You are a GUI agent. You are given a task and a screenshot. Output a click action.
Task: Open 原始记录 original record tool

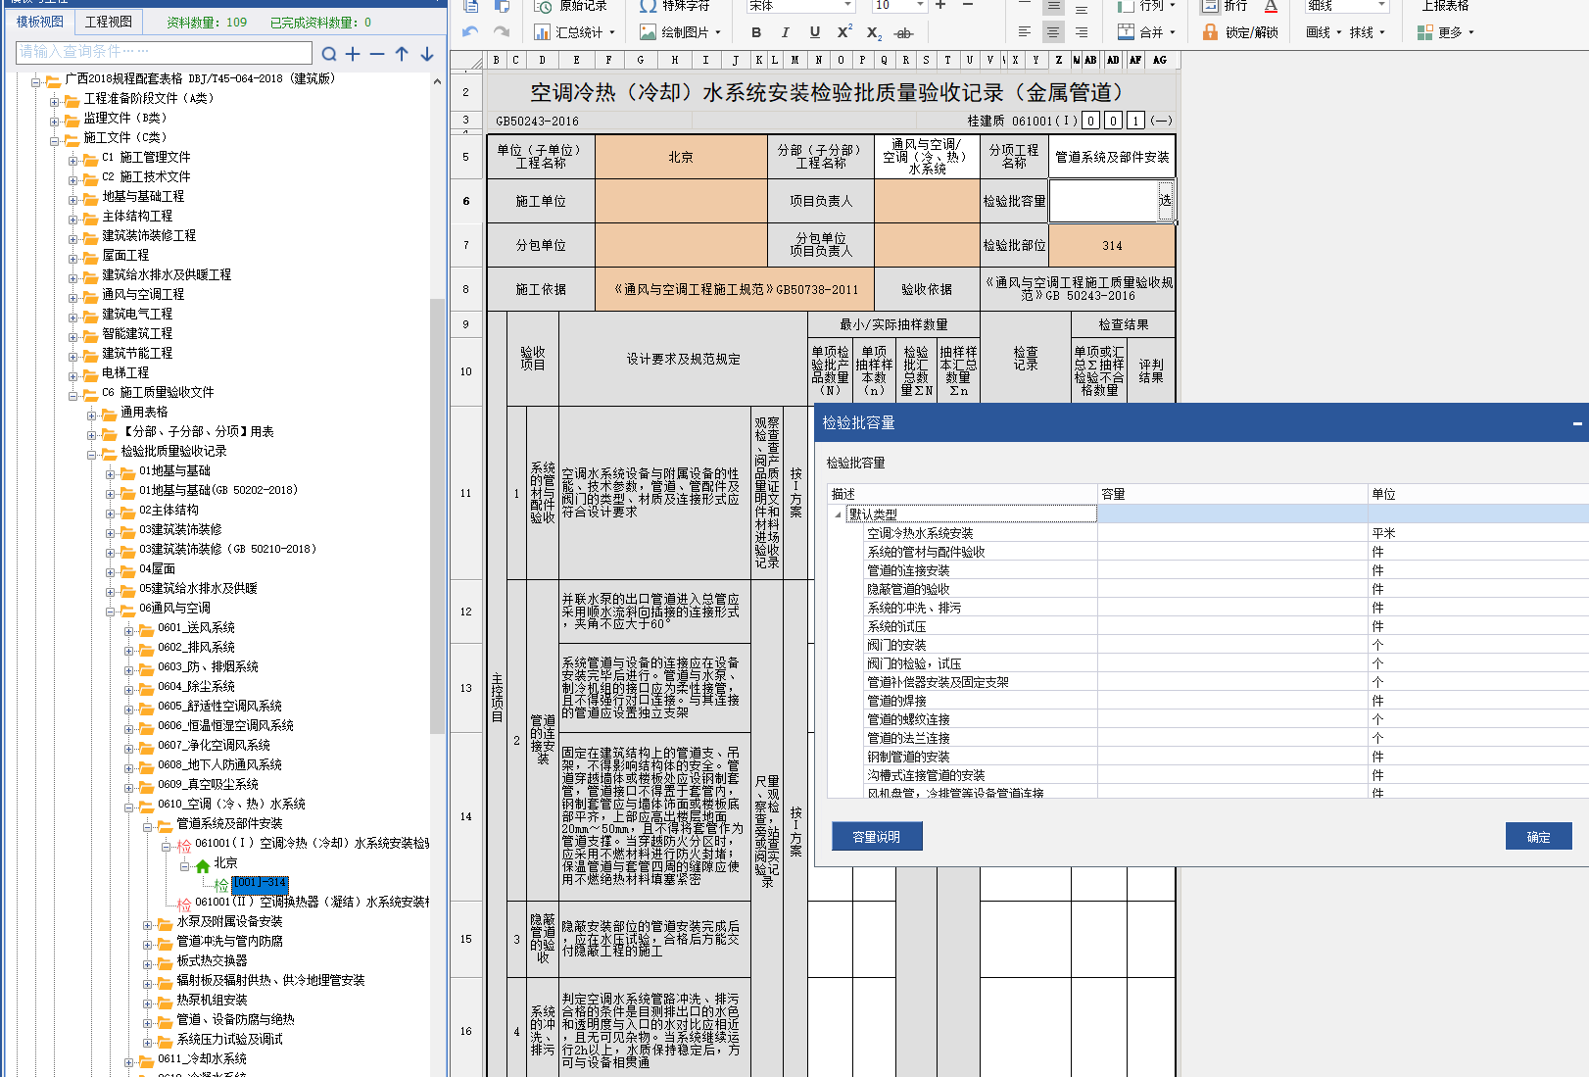[570, 6]
